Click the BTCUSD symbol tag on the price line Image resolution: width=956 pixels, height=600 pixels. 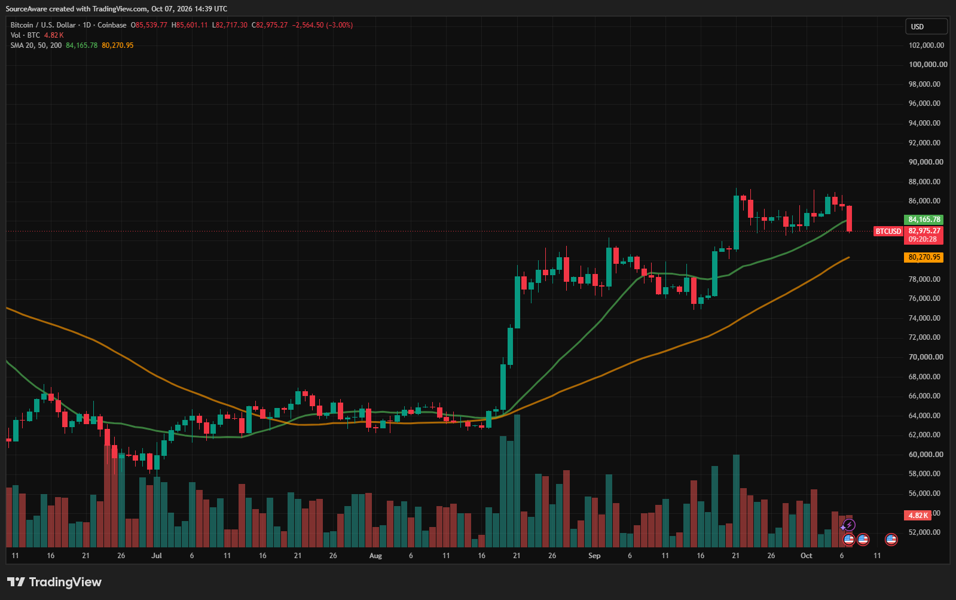pyautogui.click(x=888, y=231)
